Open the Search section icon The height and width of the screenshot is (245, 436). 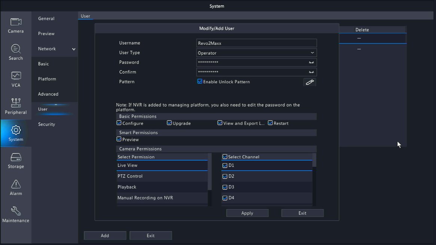(16, 49)
